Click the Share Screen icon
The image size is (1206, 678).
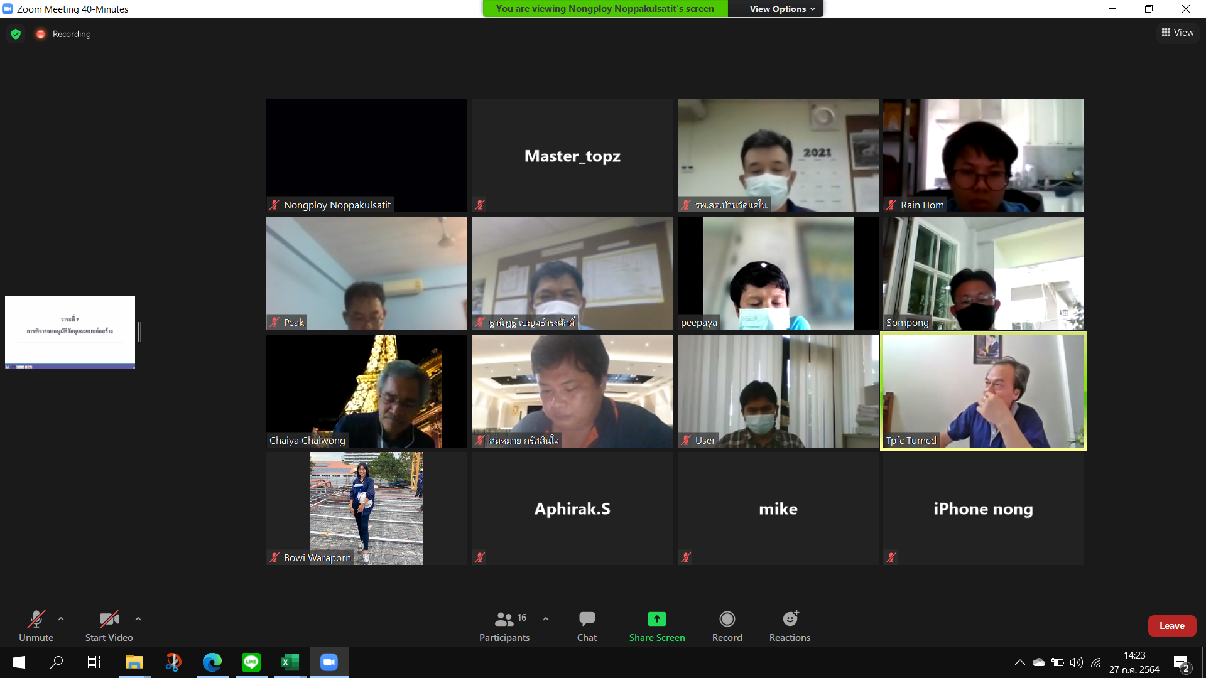point(656,619)
